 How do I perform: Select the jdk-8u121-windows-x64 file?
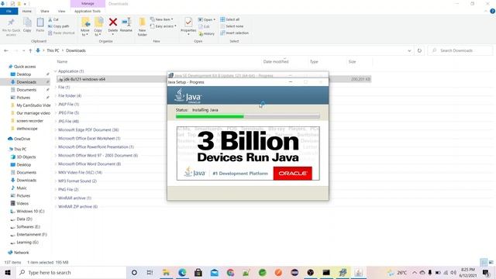coord(214,79)
